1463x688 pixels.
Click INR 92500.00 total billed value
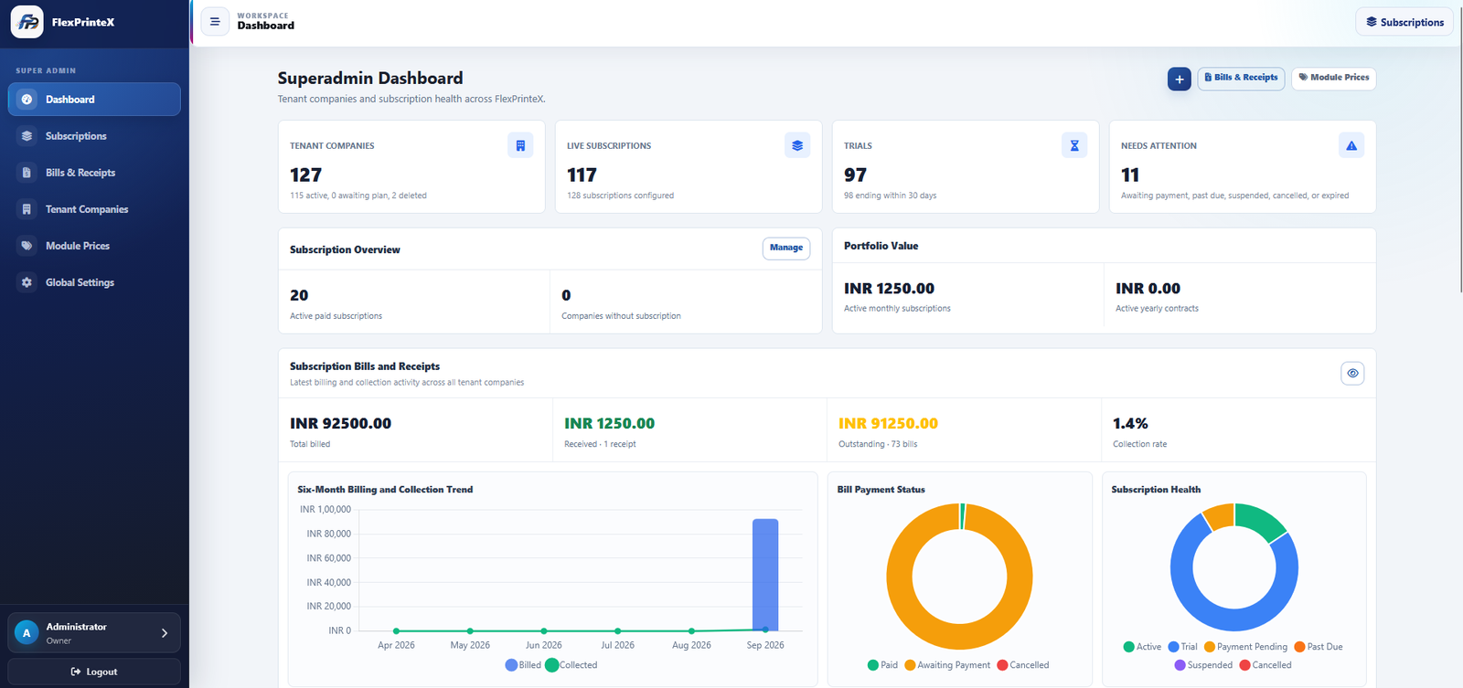340,423
